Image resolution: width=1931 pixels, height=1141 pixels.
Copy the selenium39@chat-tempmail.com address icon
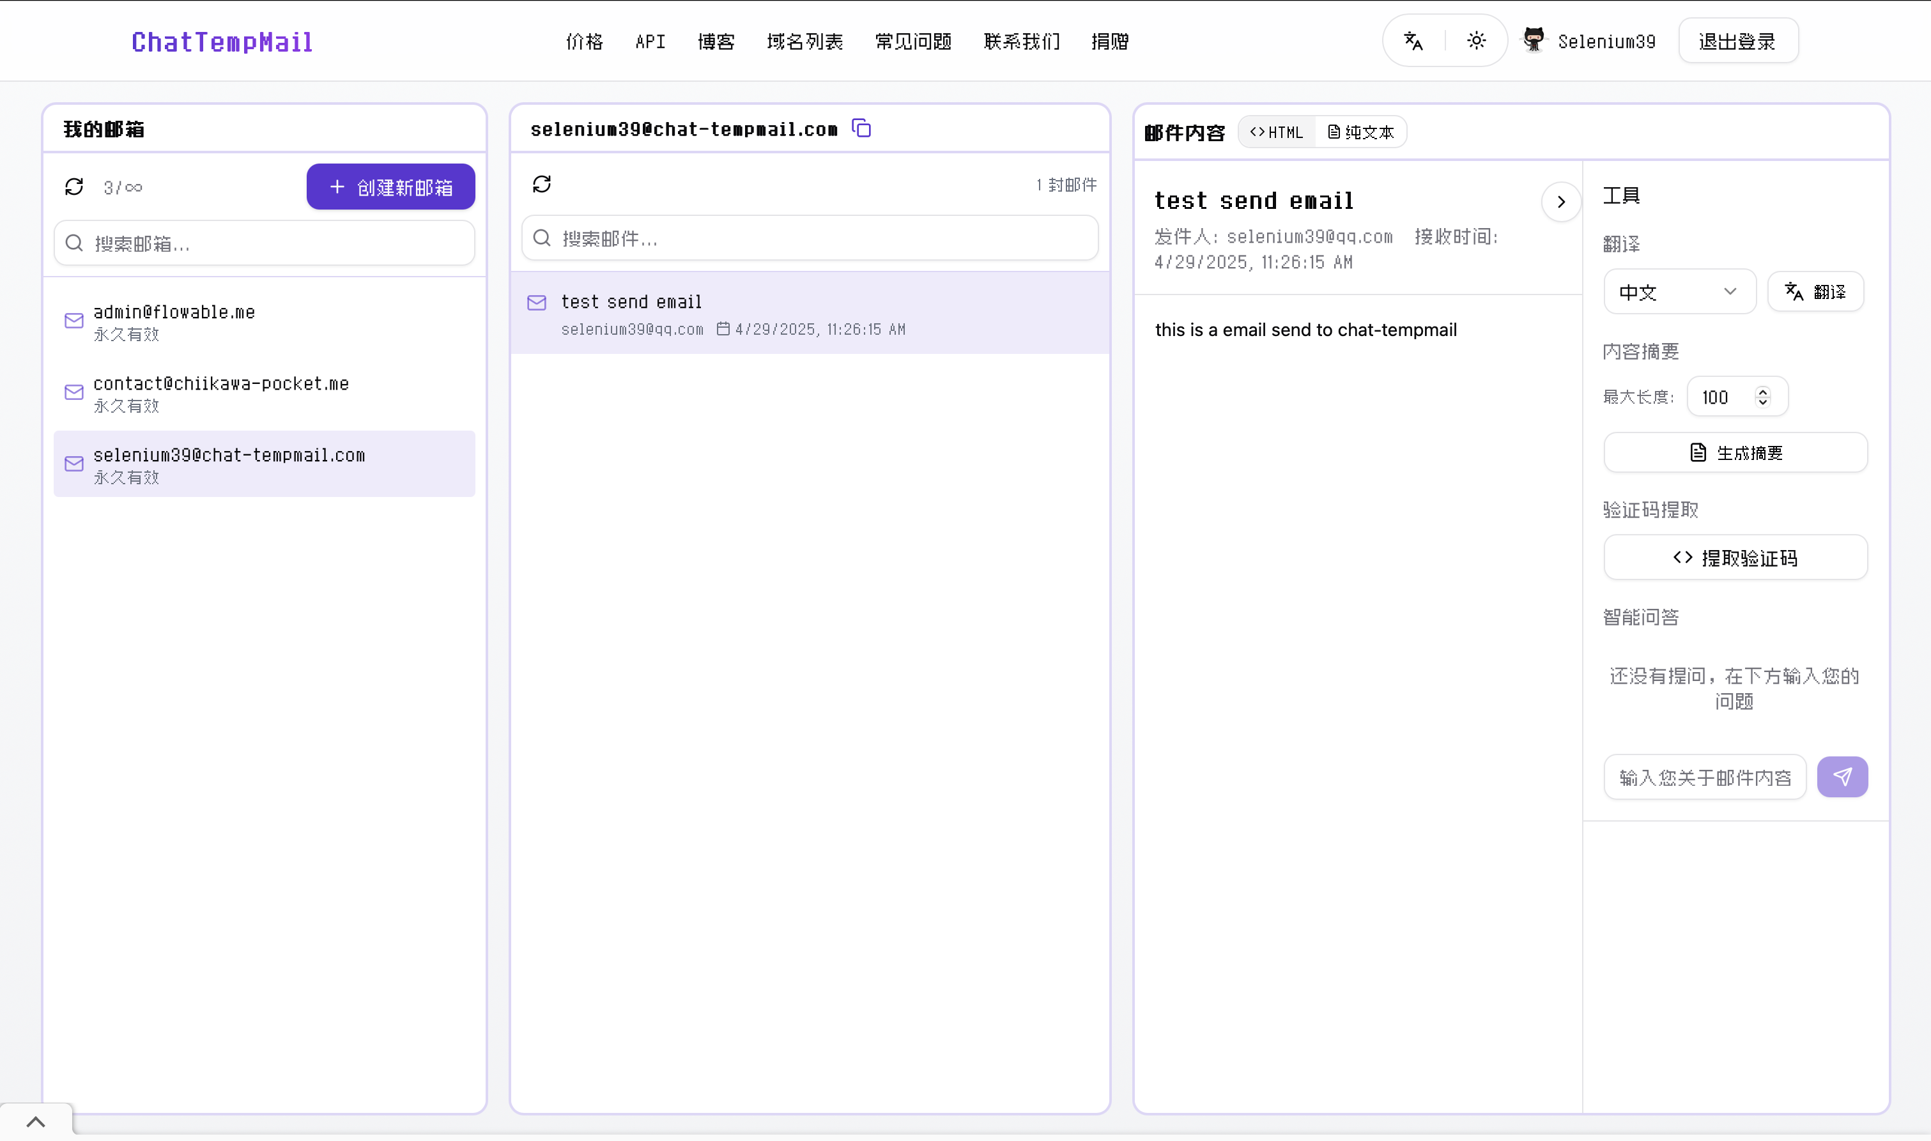click(861, 128)
